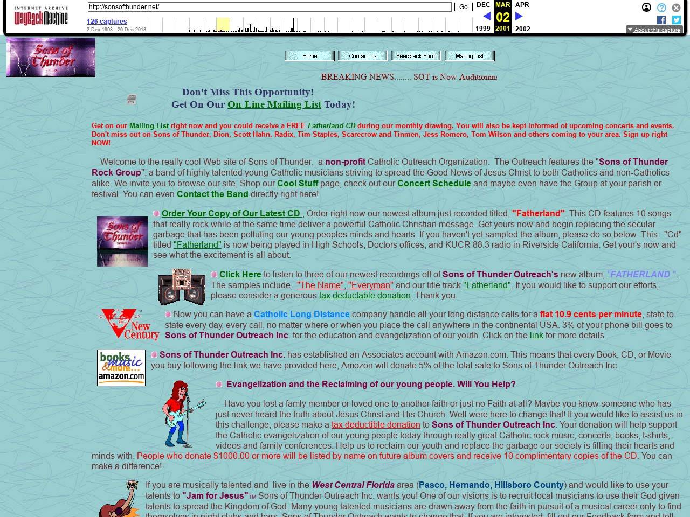This screenshot has height=517, width=690.
Task: Open the Home navigation button
Action: coord(309,56)
